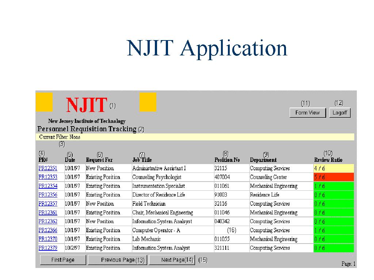The image size is (374, 280).
Task: Click position number 011061
Action: pos(222,186)
